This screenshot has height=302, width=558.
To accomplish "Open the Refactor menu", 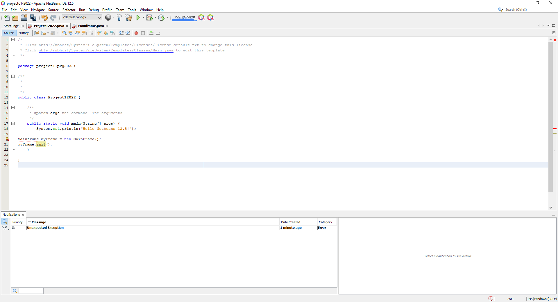I will tap(69, 10).
